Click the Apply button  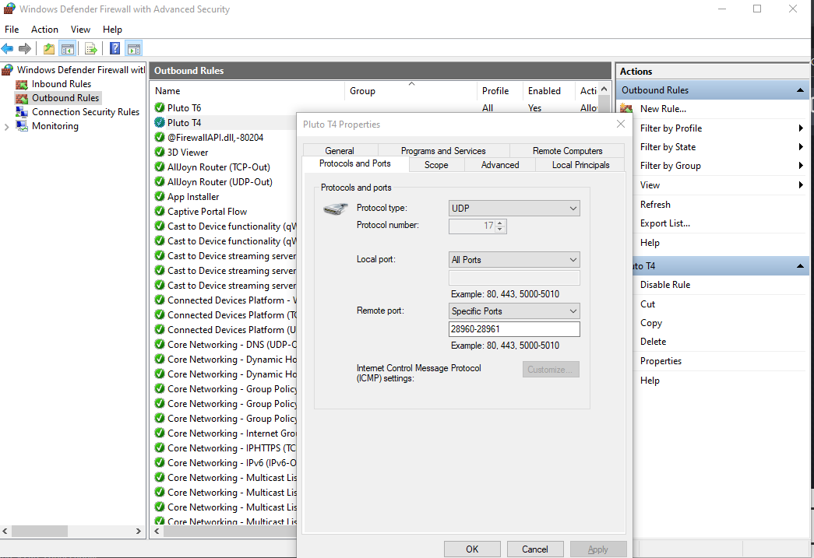tap(598, 549)
